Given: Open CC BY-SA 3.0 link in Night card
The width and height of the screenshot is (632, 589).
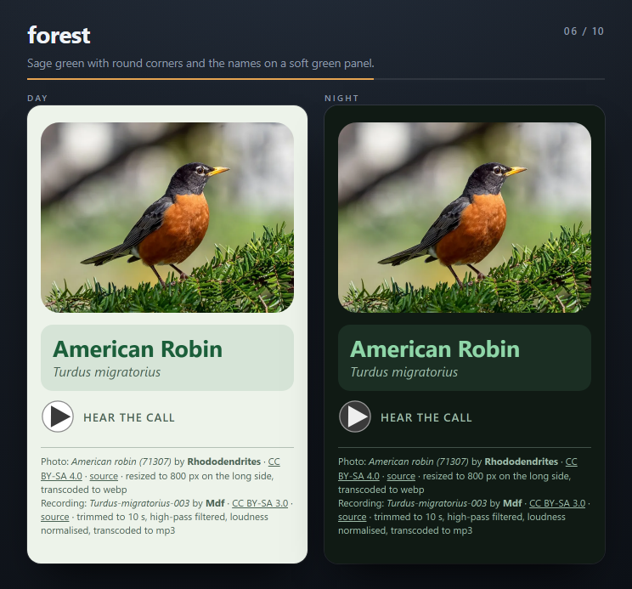Looking at the screenshot, I should pos(557,503).
